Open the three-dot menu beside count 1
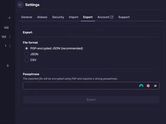 pyautogui.click(x=10, y=46)
